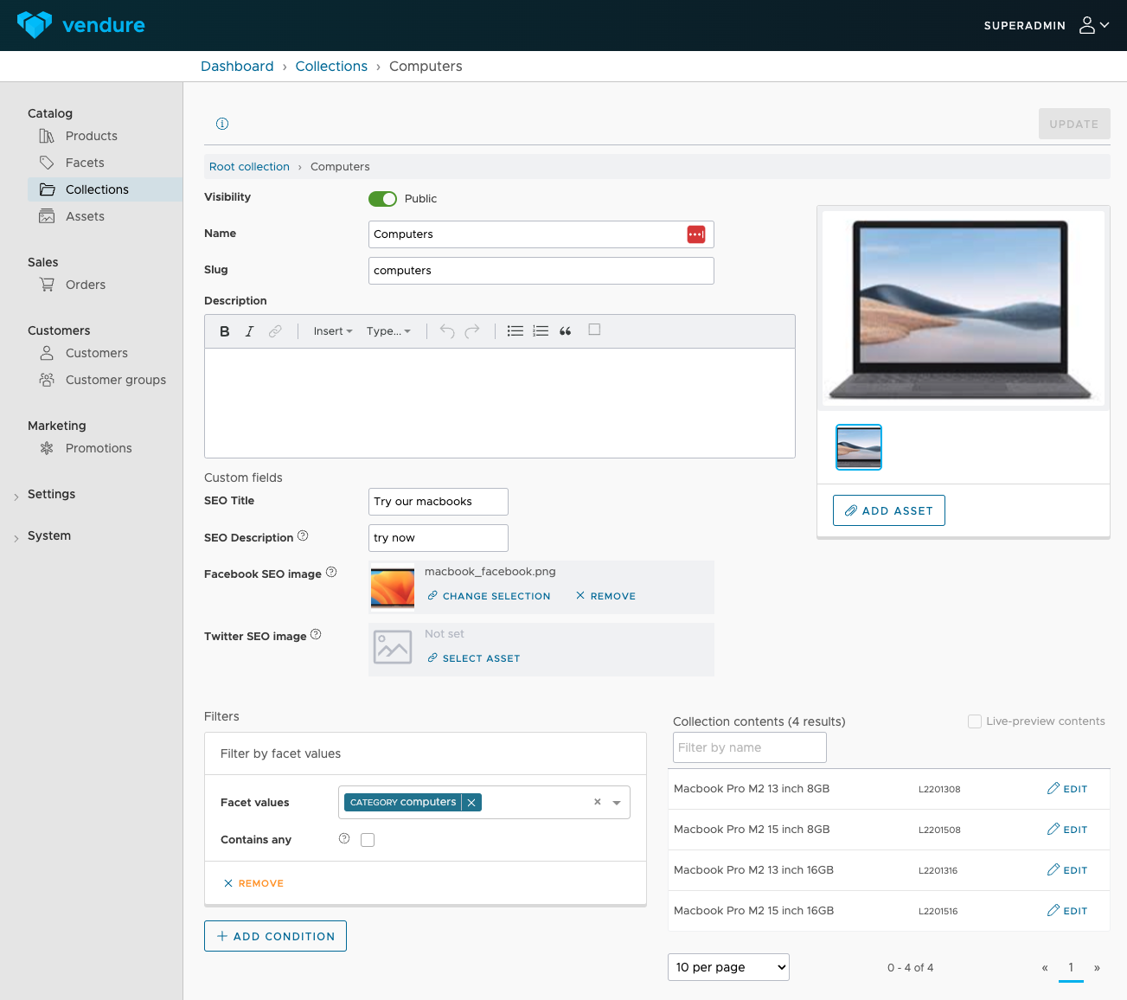
Task: Click the macbook_facebook.png thumbnail
Action: tap(393, 588)
